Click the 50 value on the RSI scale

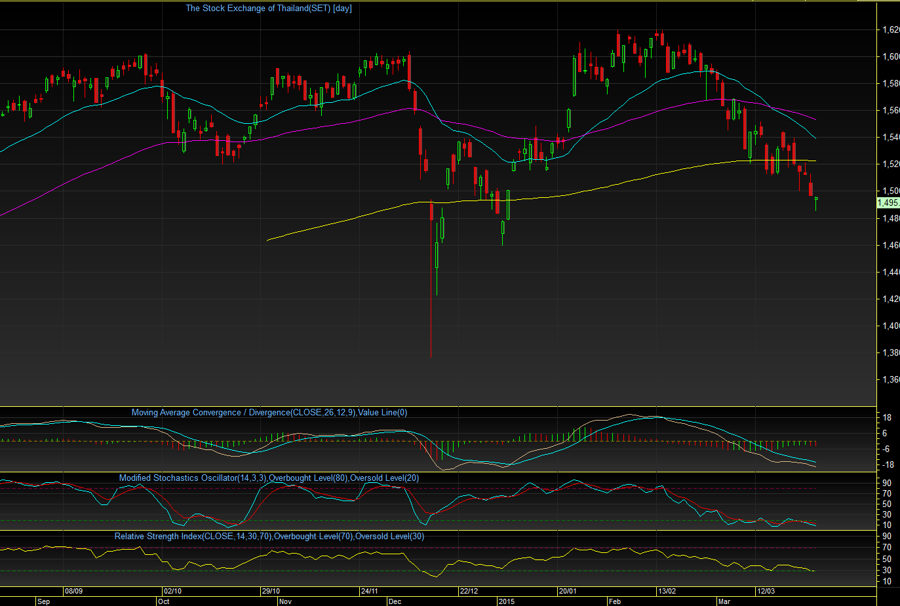pyautogui.click(x=887, y=559)
